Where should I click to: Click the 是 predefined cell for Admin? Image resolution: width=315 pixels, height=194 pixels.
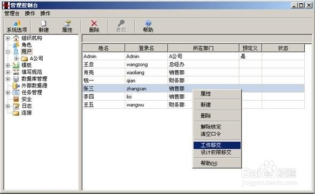pos(250,56)
